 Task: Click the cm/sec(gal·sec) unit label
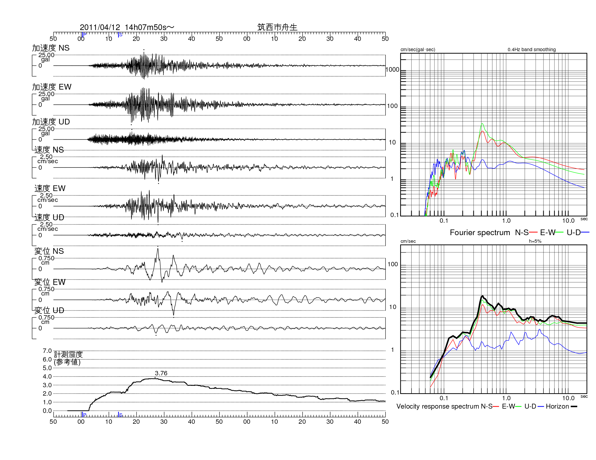(418, 50)
